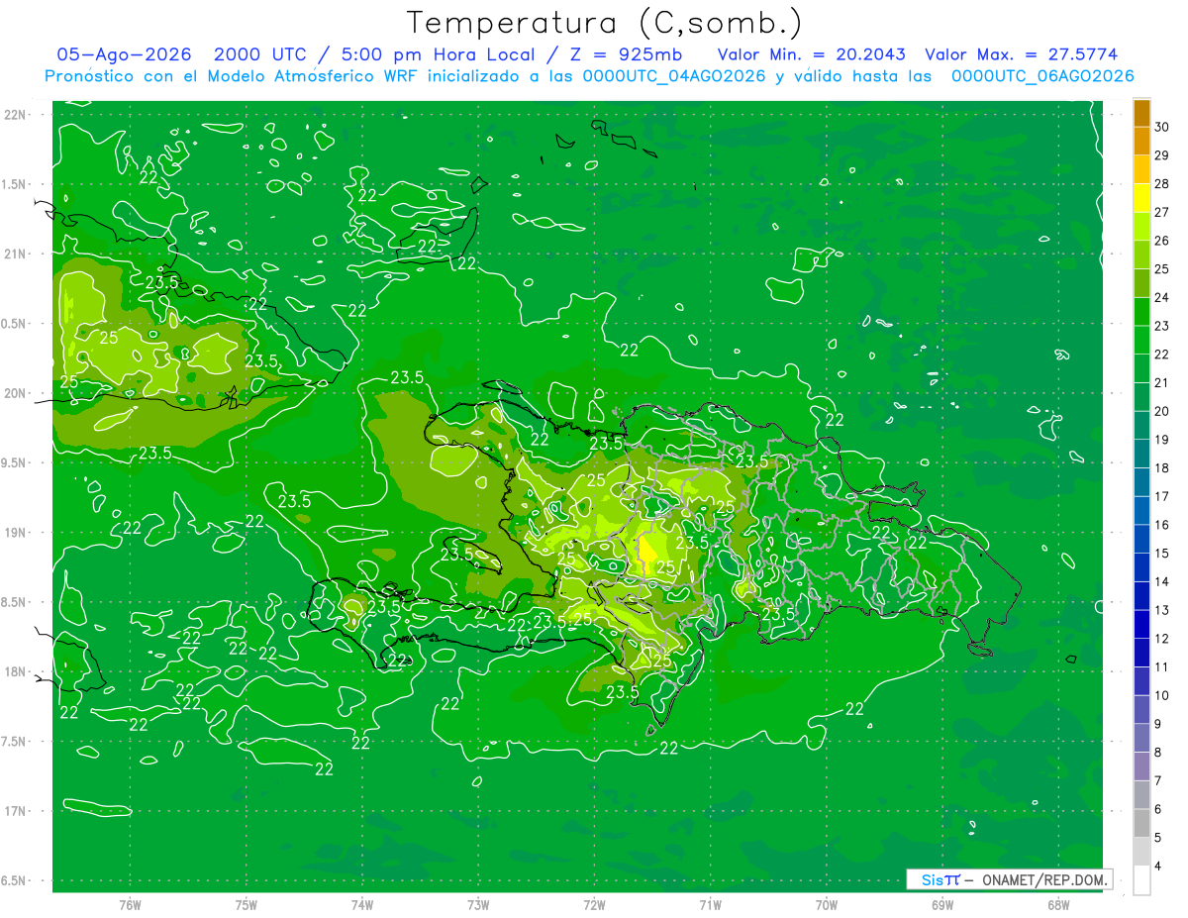1188x918 pixels.
Task: Click the color bar legend label '6'
Action: [1158, 809]
